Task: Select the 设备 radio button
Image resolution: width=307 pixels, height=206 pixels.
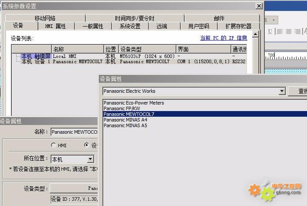Action: 86,145
